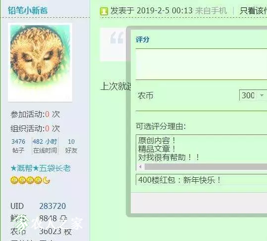Click the left arrow of the reason list scrollbar
This screenshot has width=267, height=241.
tap(141, 167)
